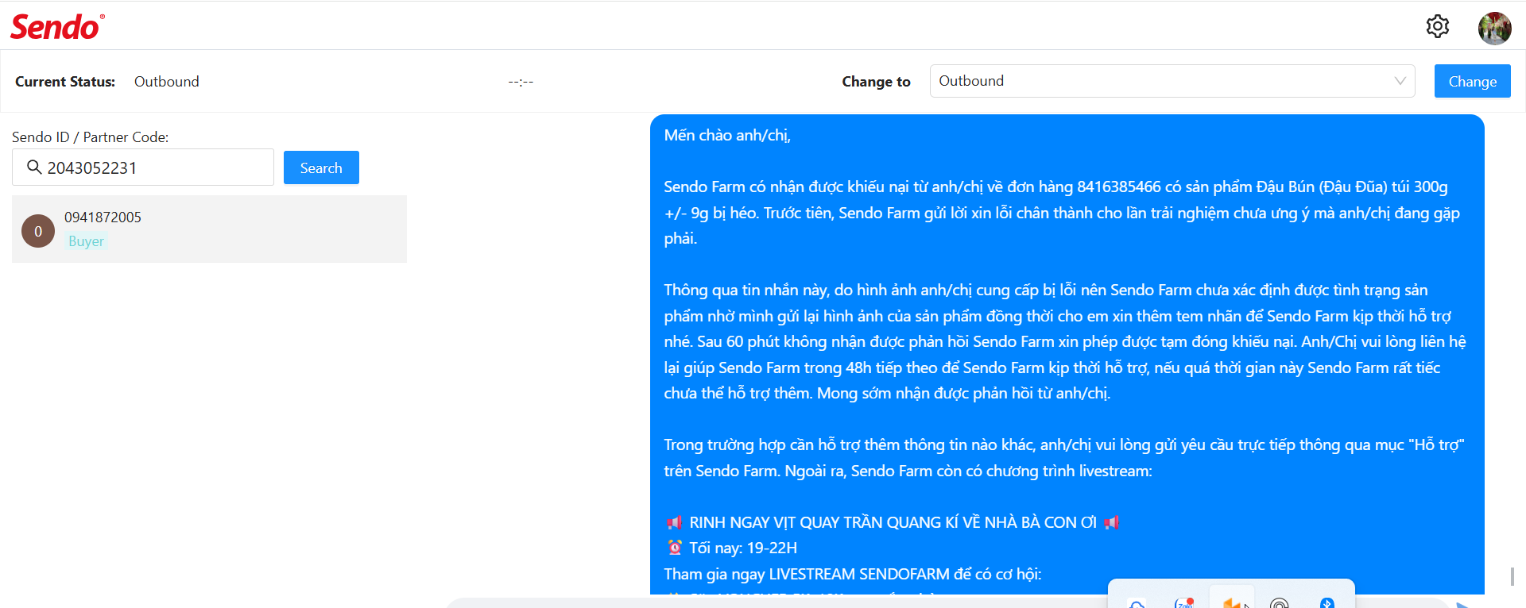This screenshot has height=608, width=1526.
Task: Click the chat vertical scrollbar thumb
Action: point(1512,576)
